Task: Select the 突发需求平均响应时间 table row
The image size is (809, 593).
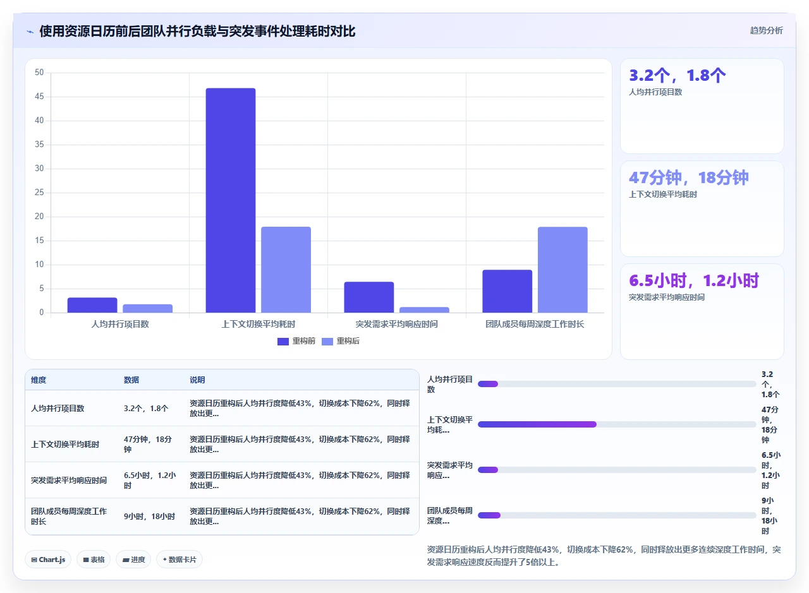Action: click(222, 480)
